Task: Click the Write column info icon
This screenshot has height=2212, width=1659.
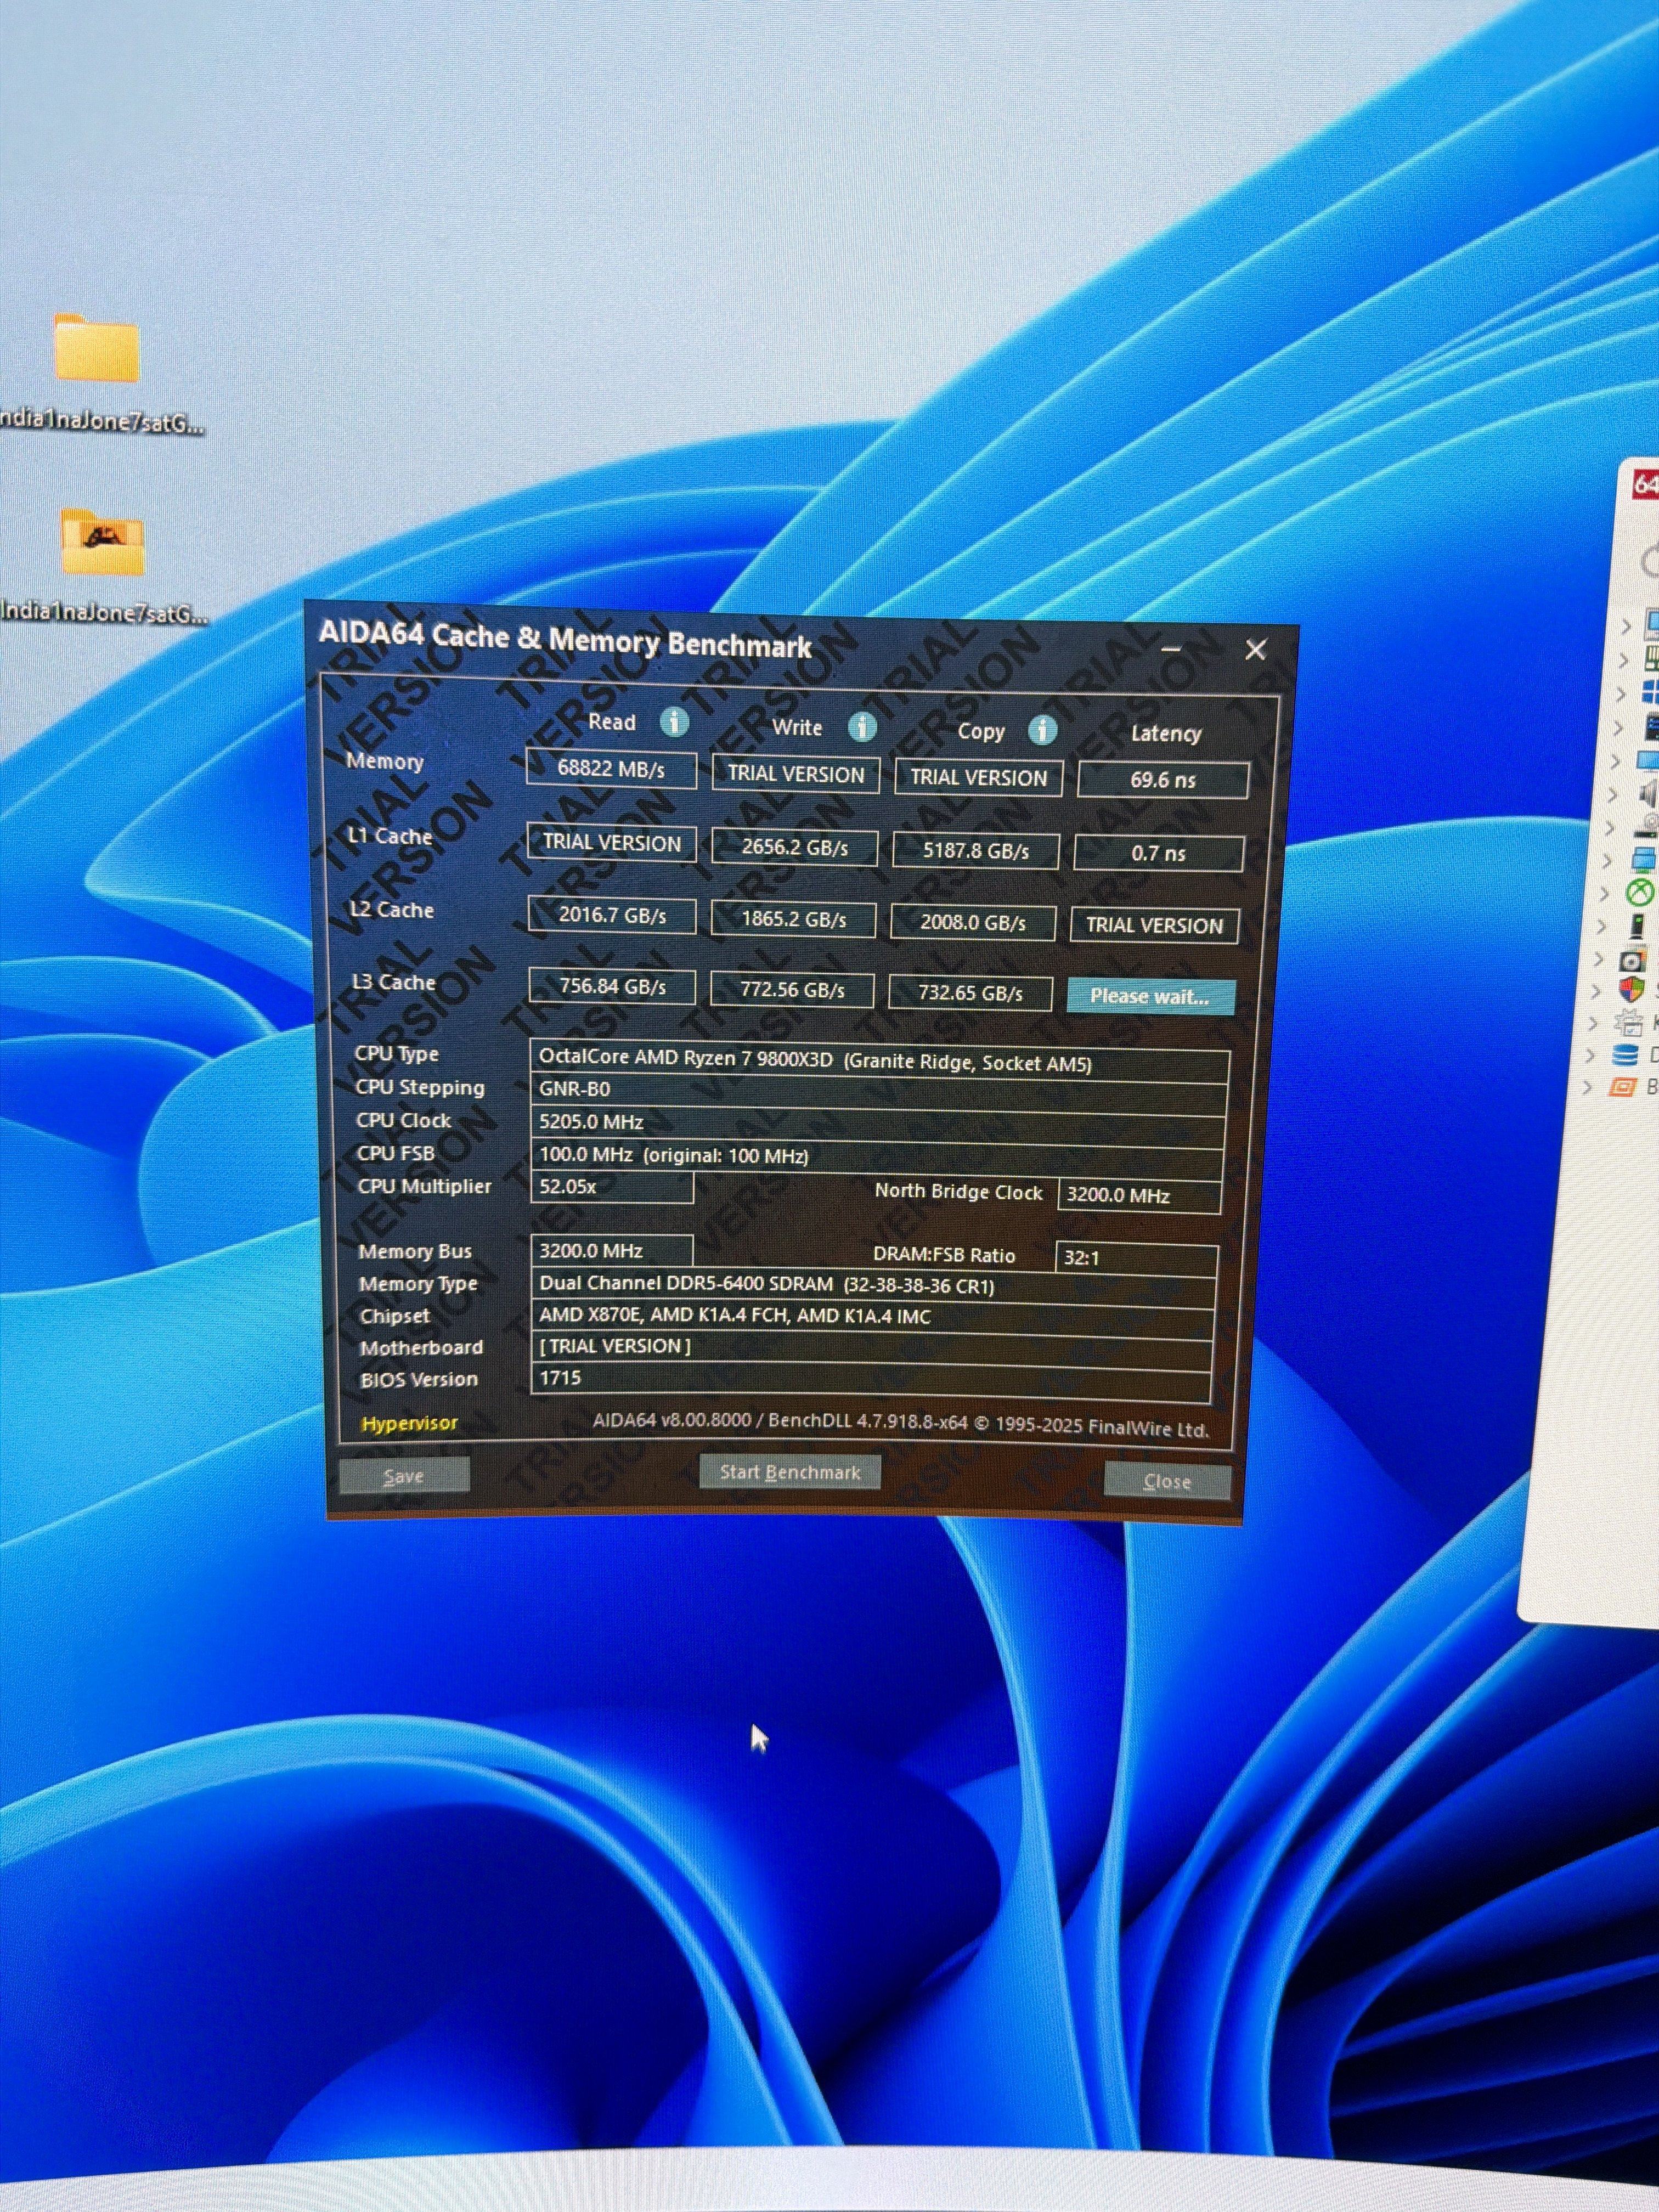Action: pos(862,727)
